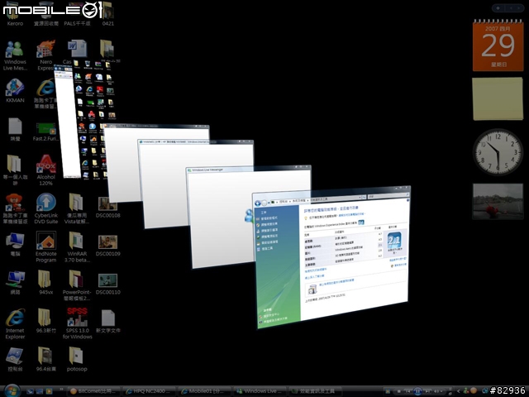Open the KKMAN desktop shortcut
Viewport: 529px width, 397px height.
15,90
